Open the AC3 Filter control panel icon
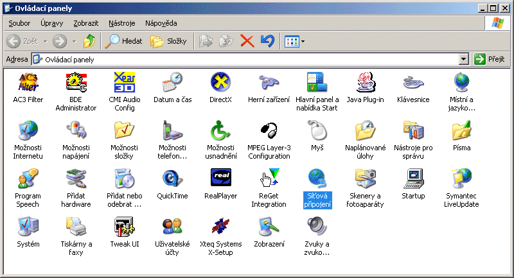 [x=28, y=83]
